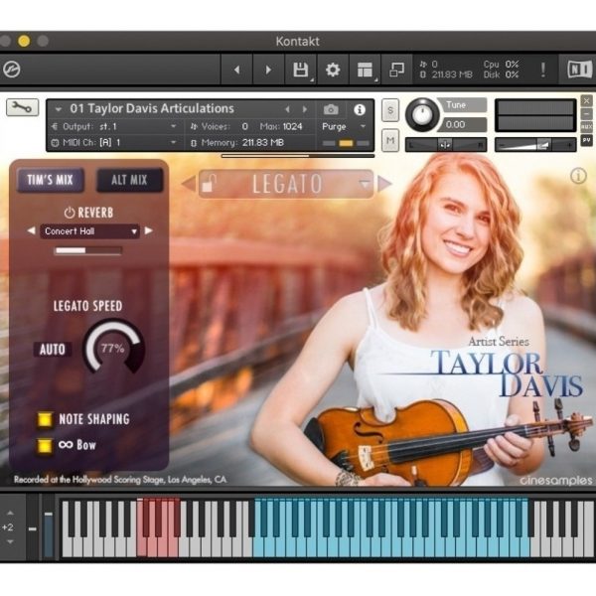Toggle the AUX sends button
Screen dimensions: 596x596
pyautogui.click(x=586, y=127)
